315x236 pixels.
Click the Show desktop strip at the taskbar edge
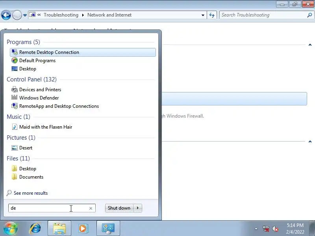click(313, 229)
